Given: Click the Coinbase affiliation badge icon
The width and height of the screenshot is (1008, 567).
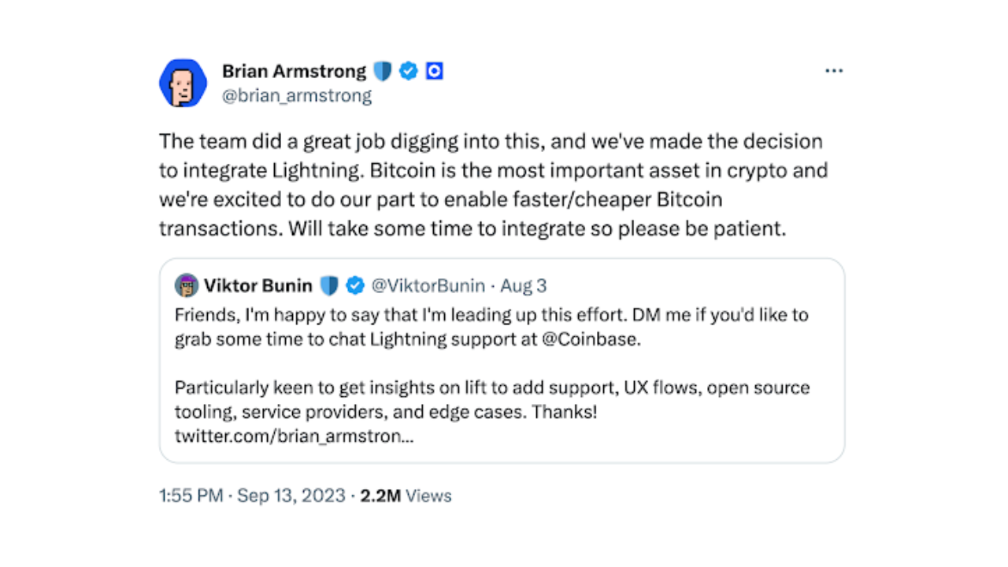Looking at the screenshot, I should (x=434, y=72).
